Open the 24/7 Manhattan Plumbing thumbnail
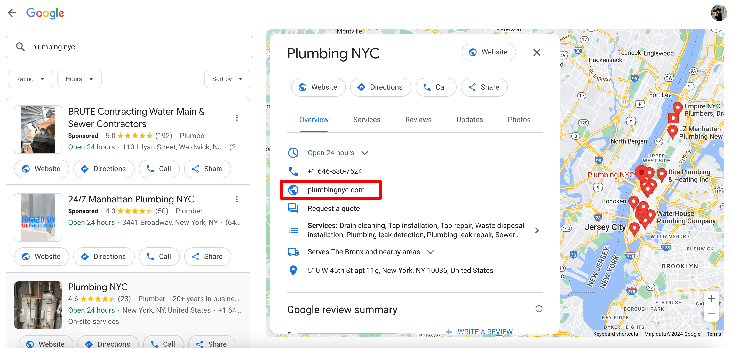Image resolution: width=732 pixels, height=348 pixels. tap(38, 217)
